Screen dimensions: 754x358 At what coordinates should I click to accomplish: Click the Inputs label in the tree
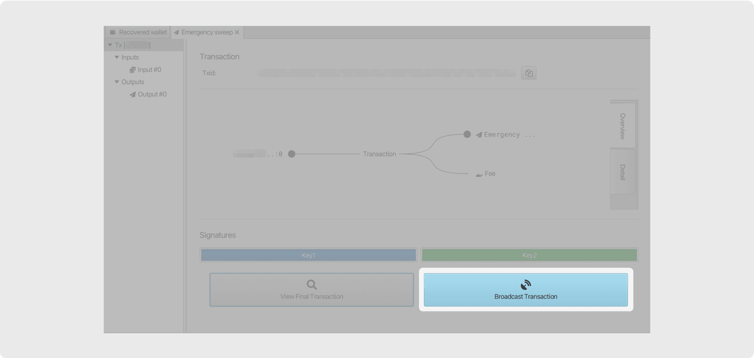130,57
